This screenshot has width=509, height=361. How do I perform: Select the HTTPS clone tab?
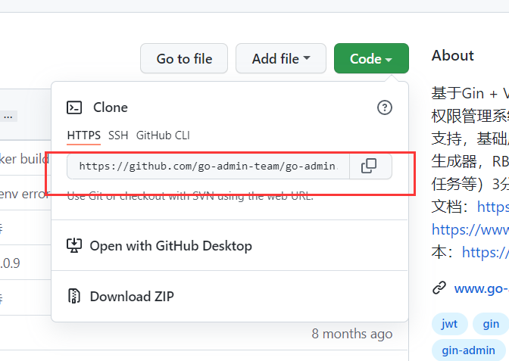(x=84, y=135)
